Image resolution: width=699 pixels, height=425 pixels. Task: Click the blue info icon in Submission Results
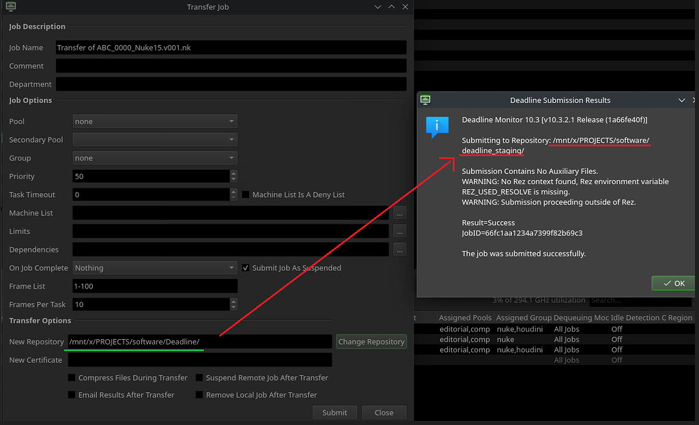[436, 126]
